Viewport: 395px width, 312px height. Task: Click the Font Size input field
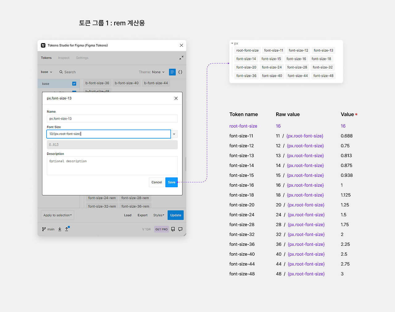click(x=109, y=134)
